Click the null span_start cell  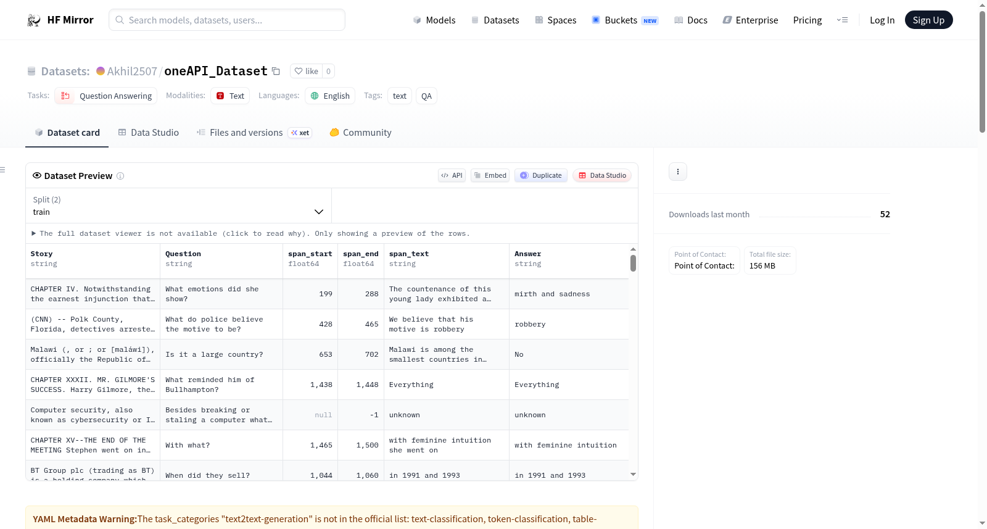coord(310,415)
